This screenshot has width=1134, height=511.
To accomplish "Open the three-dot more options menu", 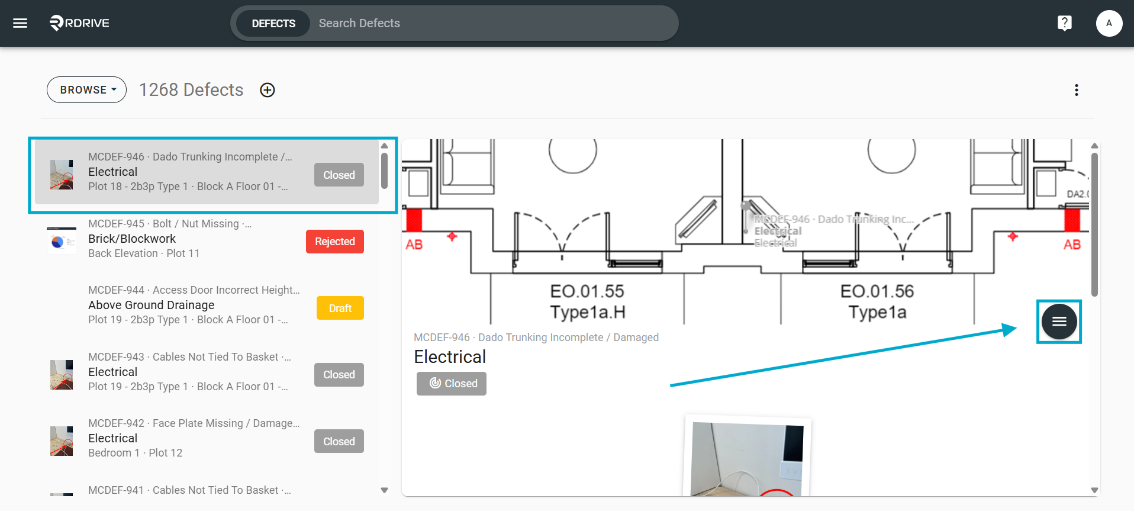I will point(1076,90).
